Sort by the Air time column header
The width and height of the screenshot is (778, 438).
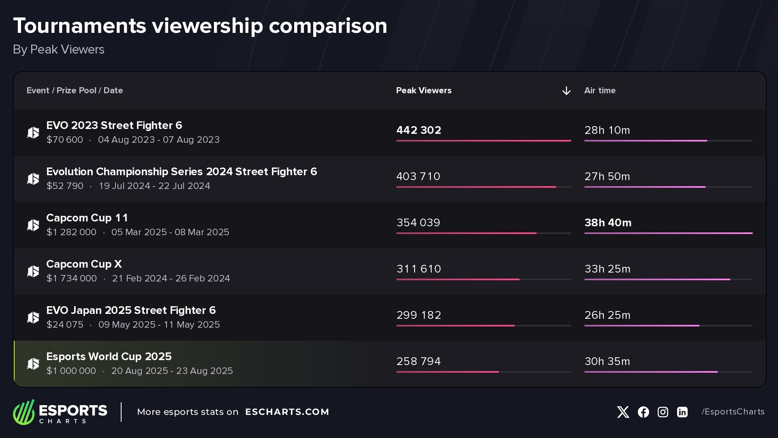tap(600, 90)
